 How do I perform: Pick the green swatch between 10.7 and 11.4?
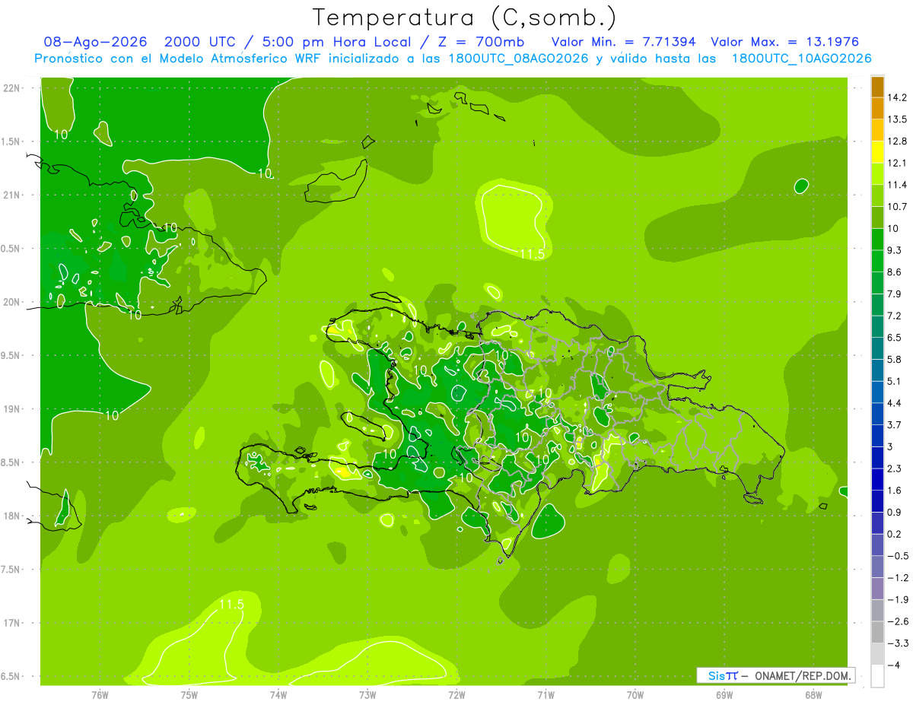(877, 195)
